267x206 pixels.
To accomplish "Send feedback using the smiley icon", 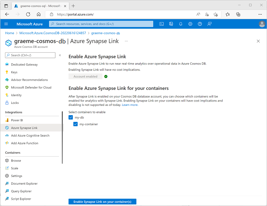I will 209,24.
